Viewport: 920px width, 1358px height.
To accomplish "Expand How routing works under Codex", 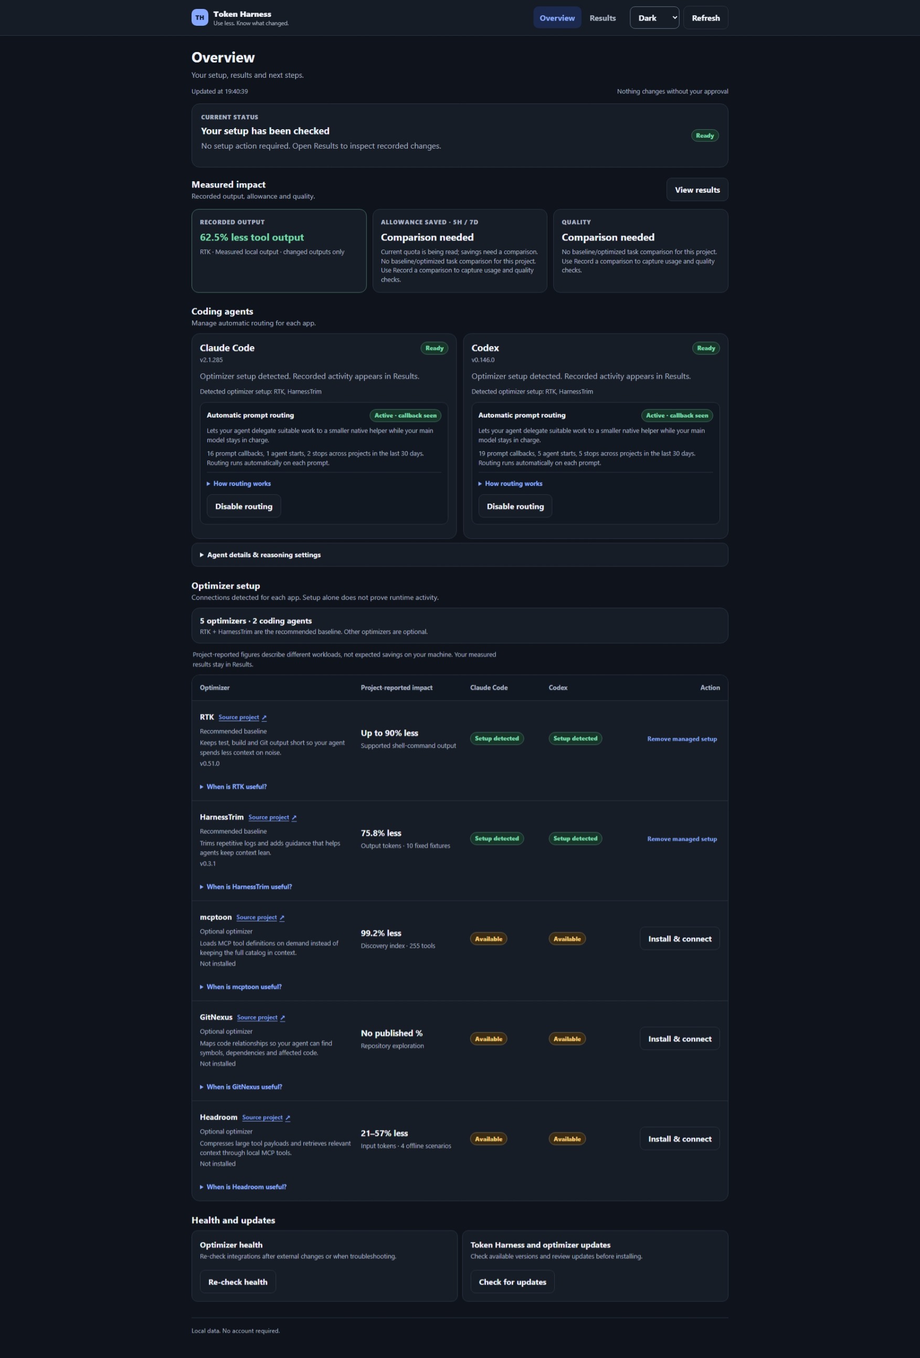I will coord(511,484).
